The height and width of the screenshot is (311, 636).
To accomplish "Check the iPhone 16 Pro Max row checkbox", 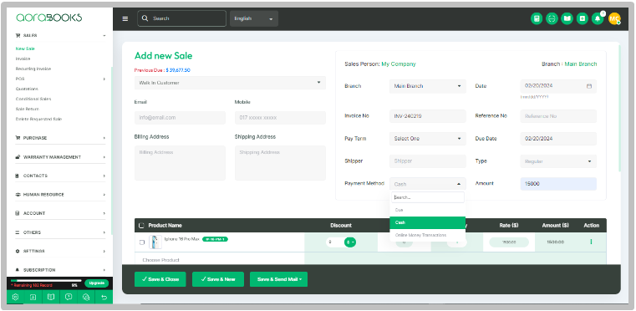I will pyautogui.click(x=142, y=242).
